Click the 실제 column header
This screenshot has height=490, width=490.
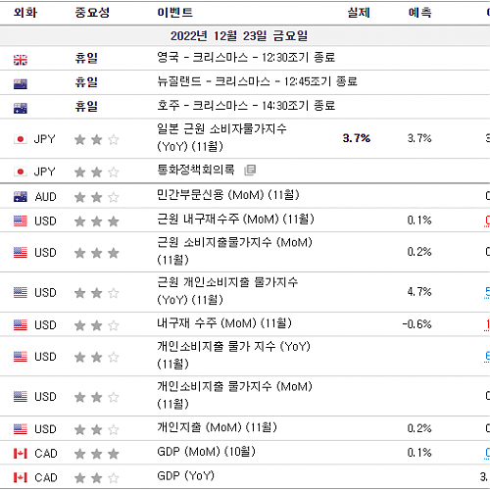359,13
